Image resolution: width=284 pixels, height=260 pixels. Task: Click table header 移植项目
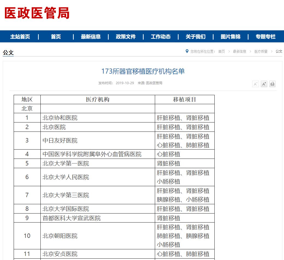click(x=185, y=99)
